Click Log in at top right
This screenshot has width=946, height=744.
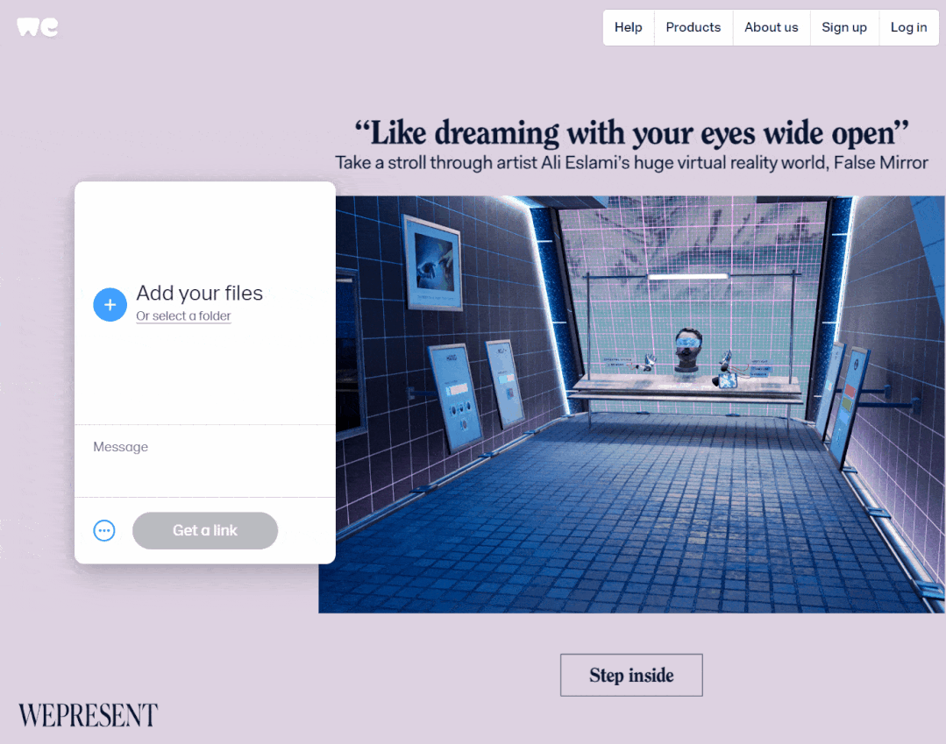[908, 27]
